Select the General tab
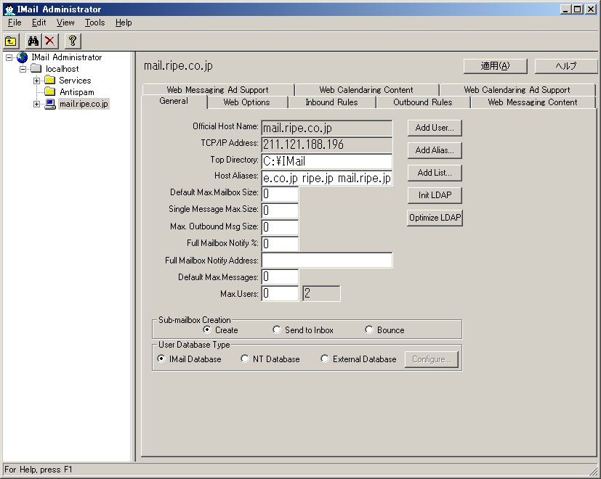This screenshot has height=479, width=601. point(174,102)
